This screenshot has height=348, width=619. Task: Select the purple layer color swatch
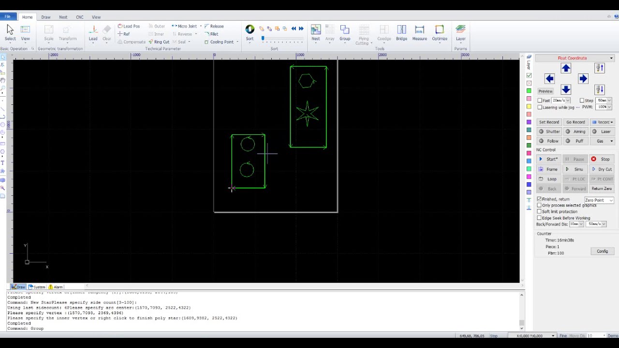tap(529, 122)
